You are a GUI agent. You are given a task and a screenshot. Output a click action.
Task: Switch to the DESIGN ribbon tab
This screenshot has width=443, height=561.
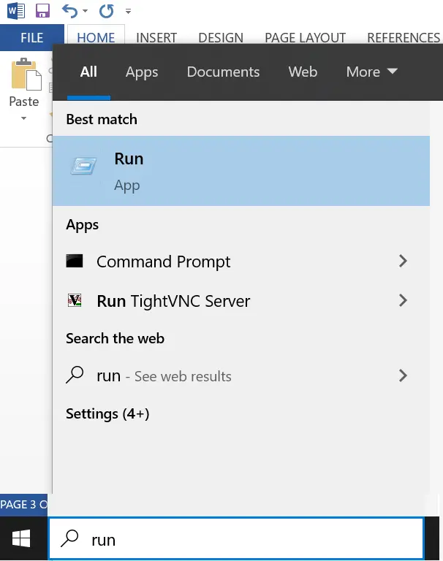click(x=221, y=37)
